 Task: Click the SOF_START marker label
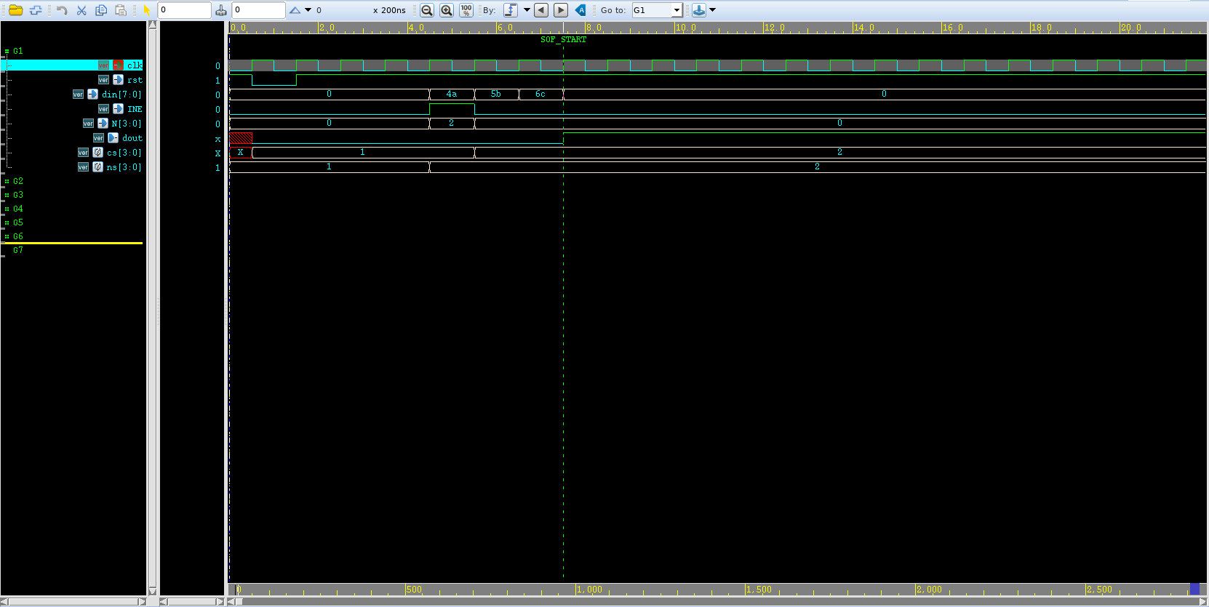pos(563,40)
